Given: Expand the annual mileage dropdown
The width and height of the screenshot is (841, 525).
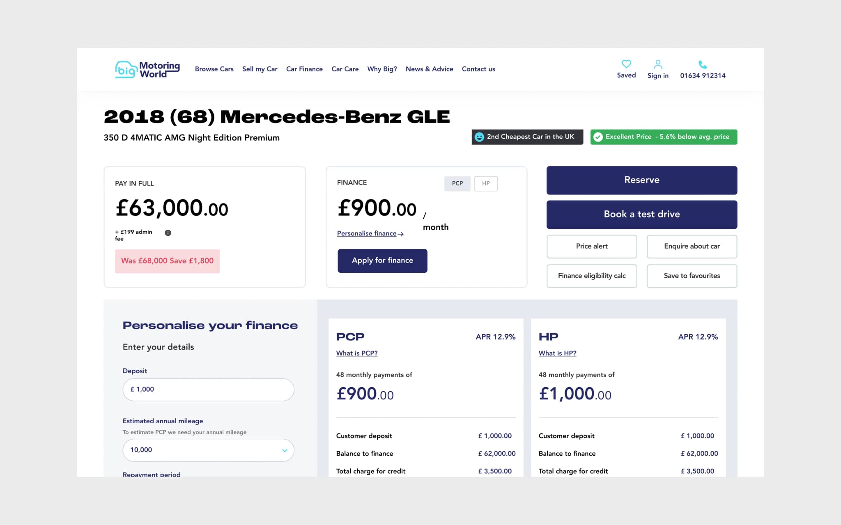Looking at the screenshot, I should [x=285, y=450].
